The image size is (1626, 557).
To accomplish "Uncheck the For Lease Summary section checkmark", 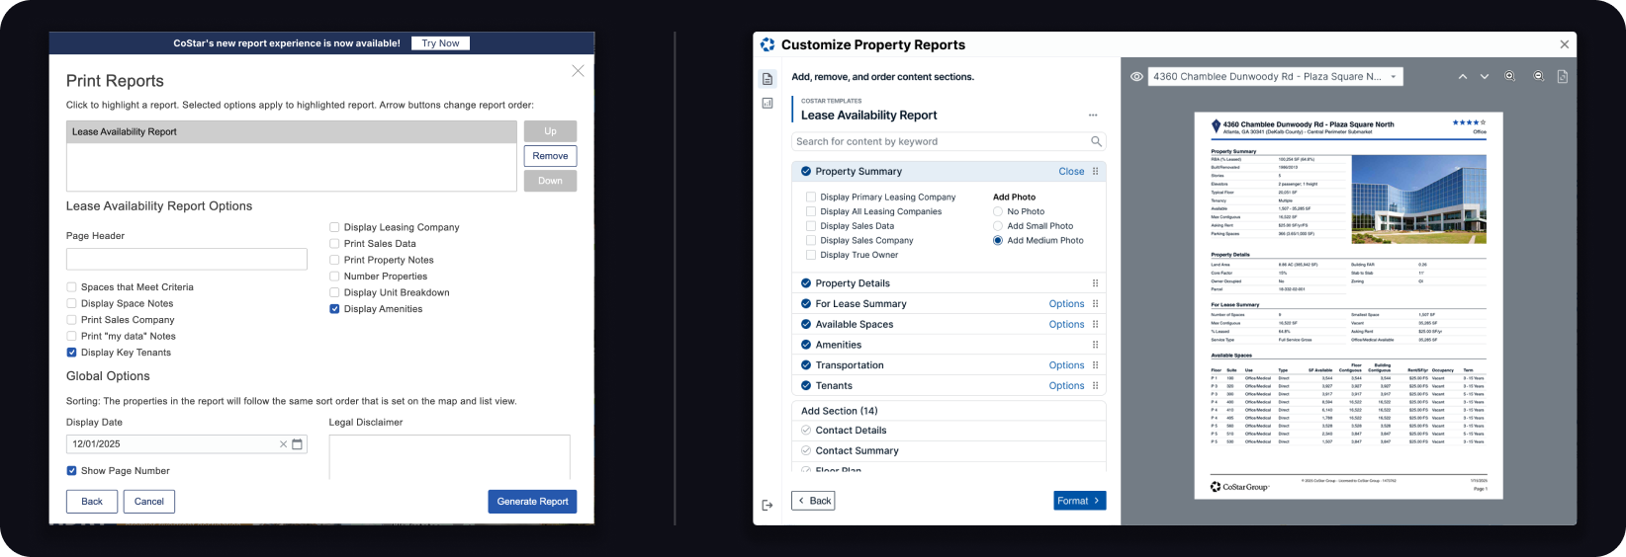I will 806,304.
